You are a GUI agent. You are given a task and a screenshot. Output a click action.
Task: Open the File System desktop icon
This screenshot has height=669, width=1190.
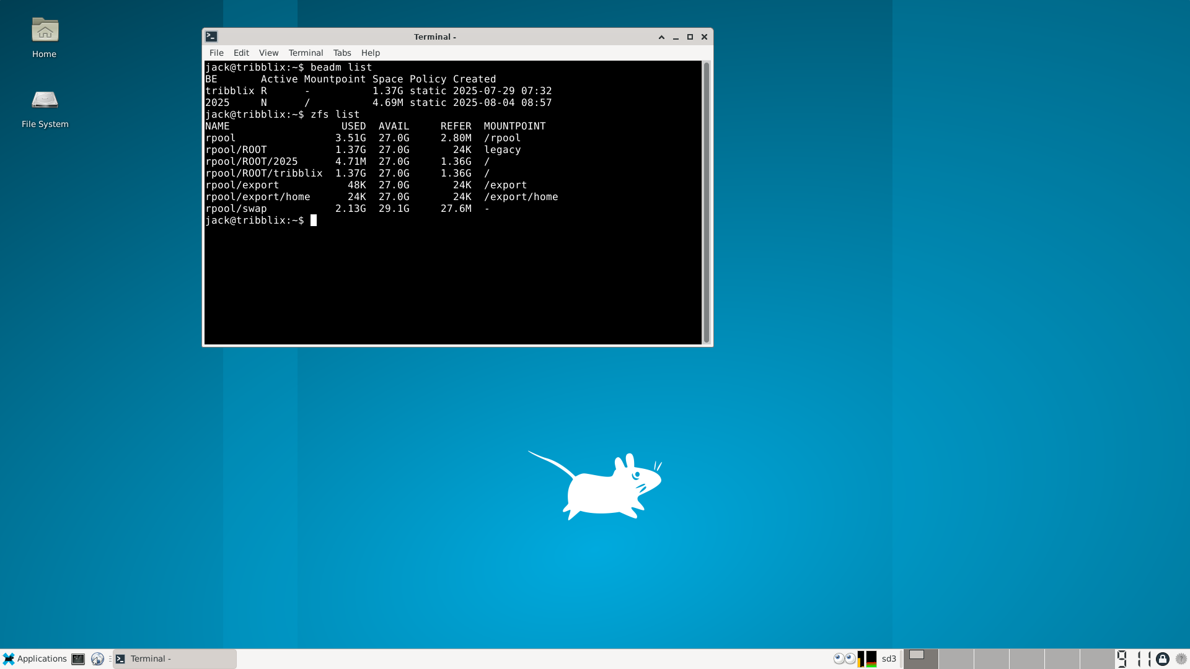tap(45, 108)
